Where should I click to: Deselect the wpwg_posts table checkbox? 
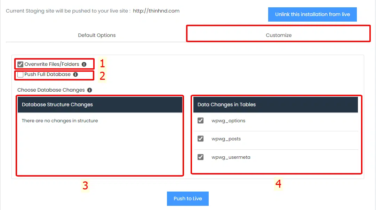pos(200,139)
